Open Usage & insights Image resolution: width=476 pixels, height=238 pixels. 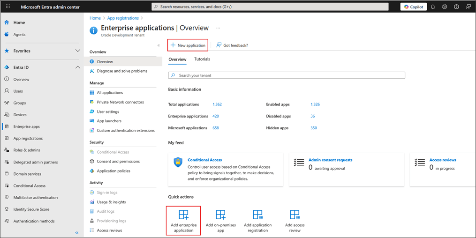[111, 202]
